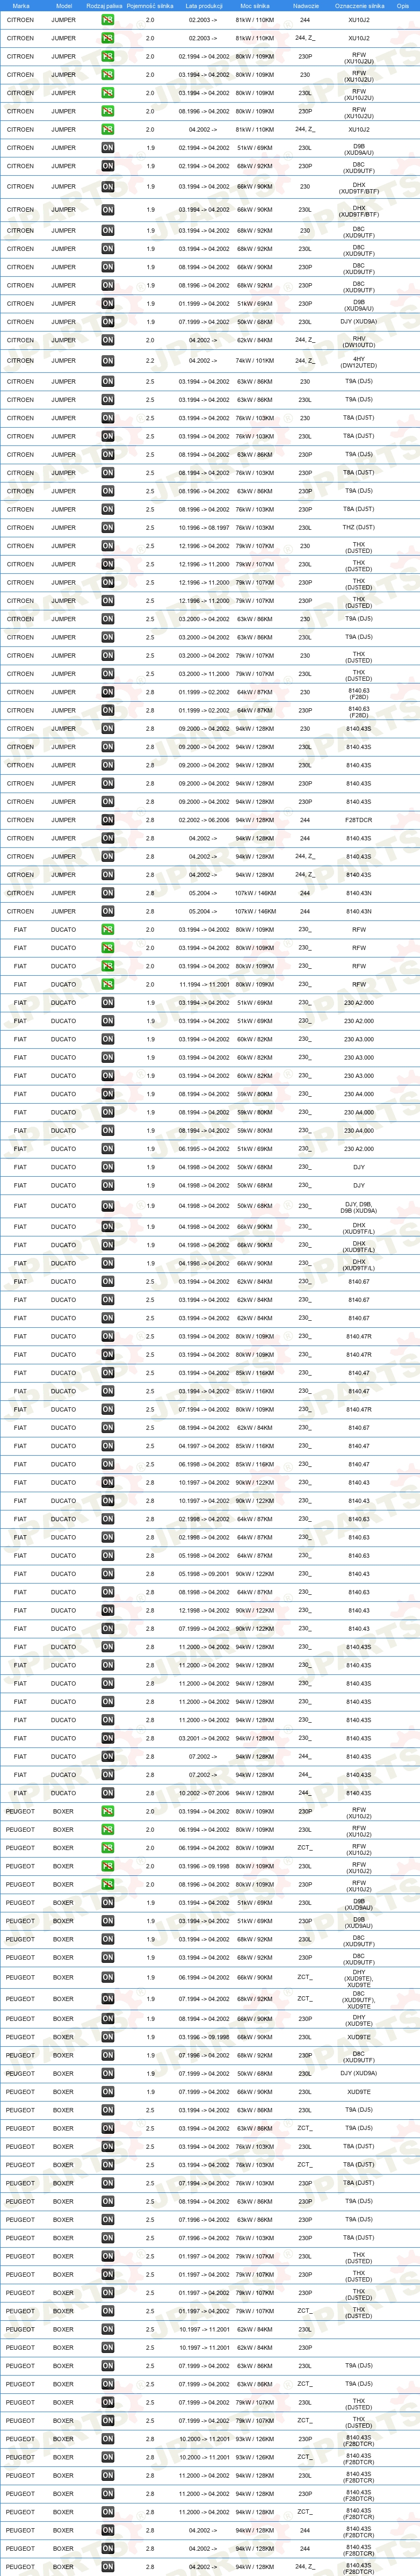
Task: Select the 10.1996 -> 08.1997 production years cell
Action: click(x=204, y=528)
